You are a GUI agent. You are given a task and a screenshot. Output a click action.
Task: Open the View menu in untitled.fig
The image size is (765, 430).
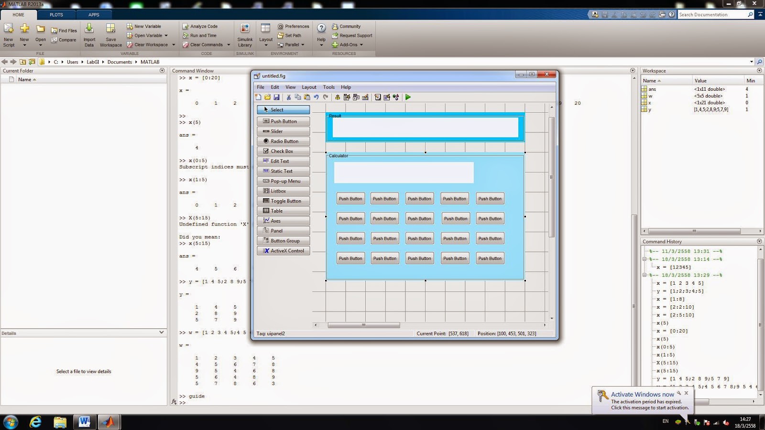click(x=291, y=87)
